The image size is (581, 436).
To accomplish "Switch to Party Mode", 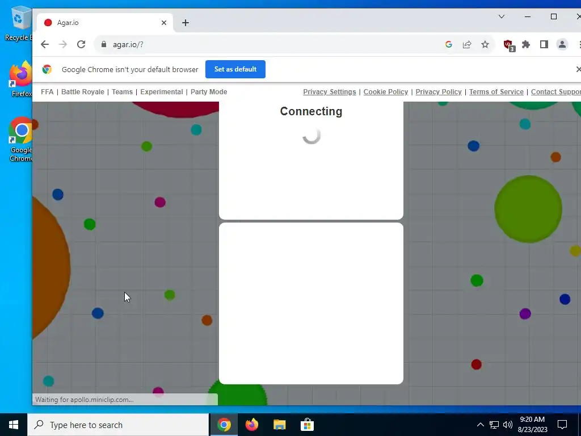I will 209,92.
